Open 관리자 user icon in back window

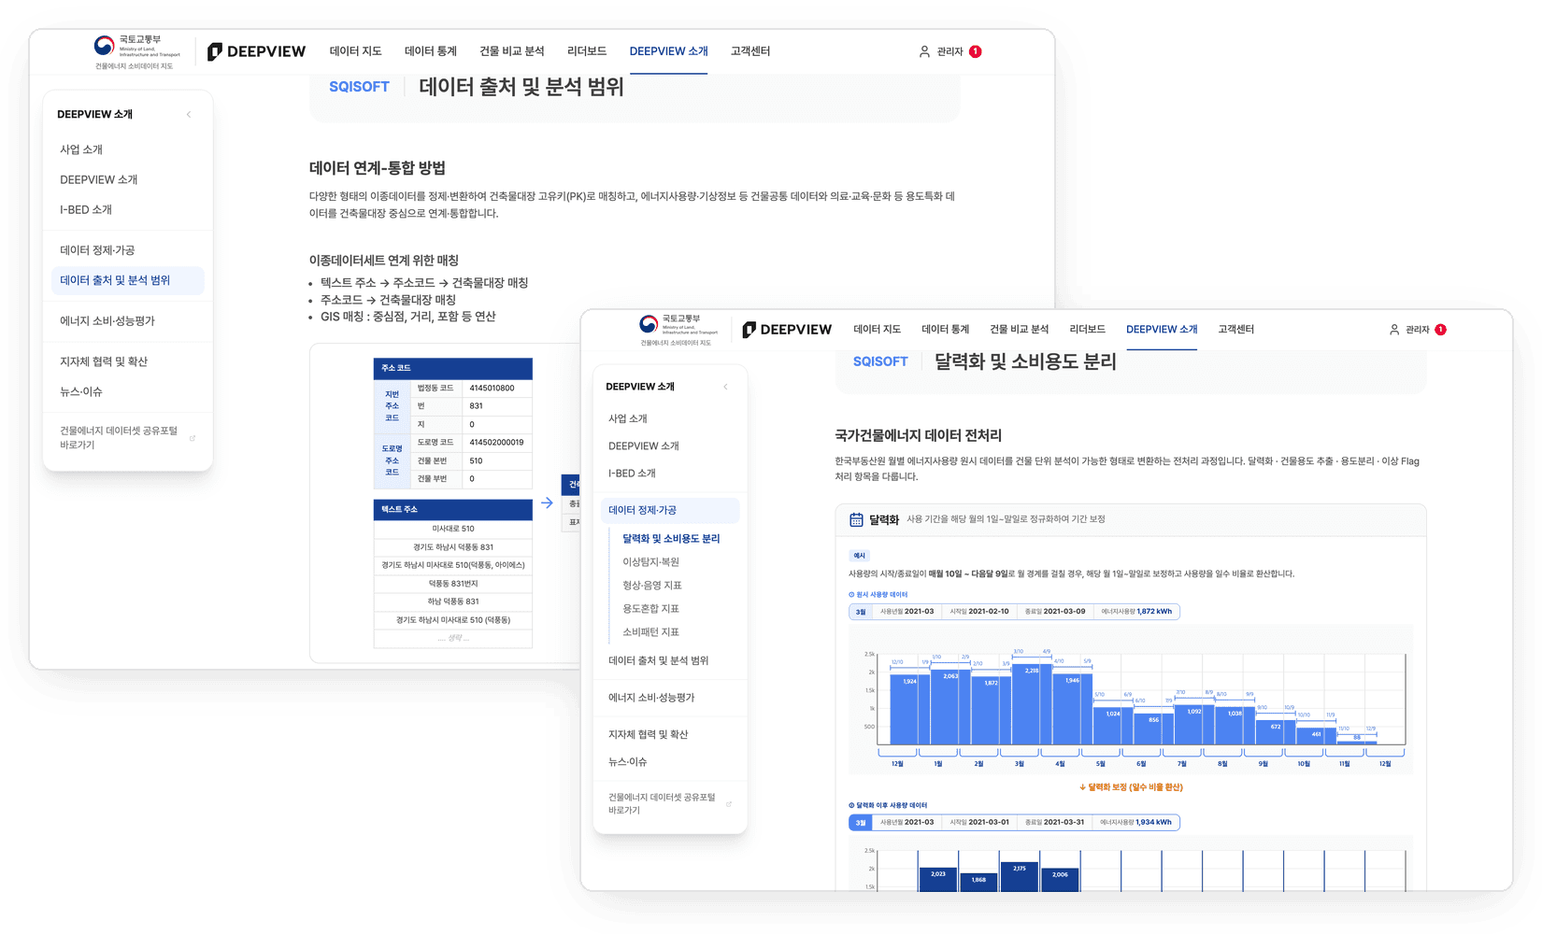tap(924, 51)
